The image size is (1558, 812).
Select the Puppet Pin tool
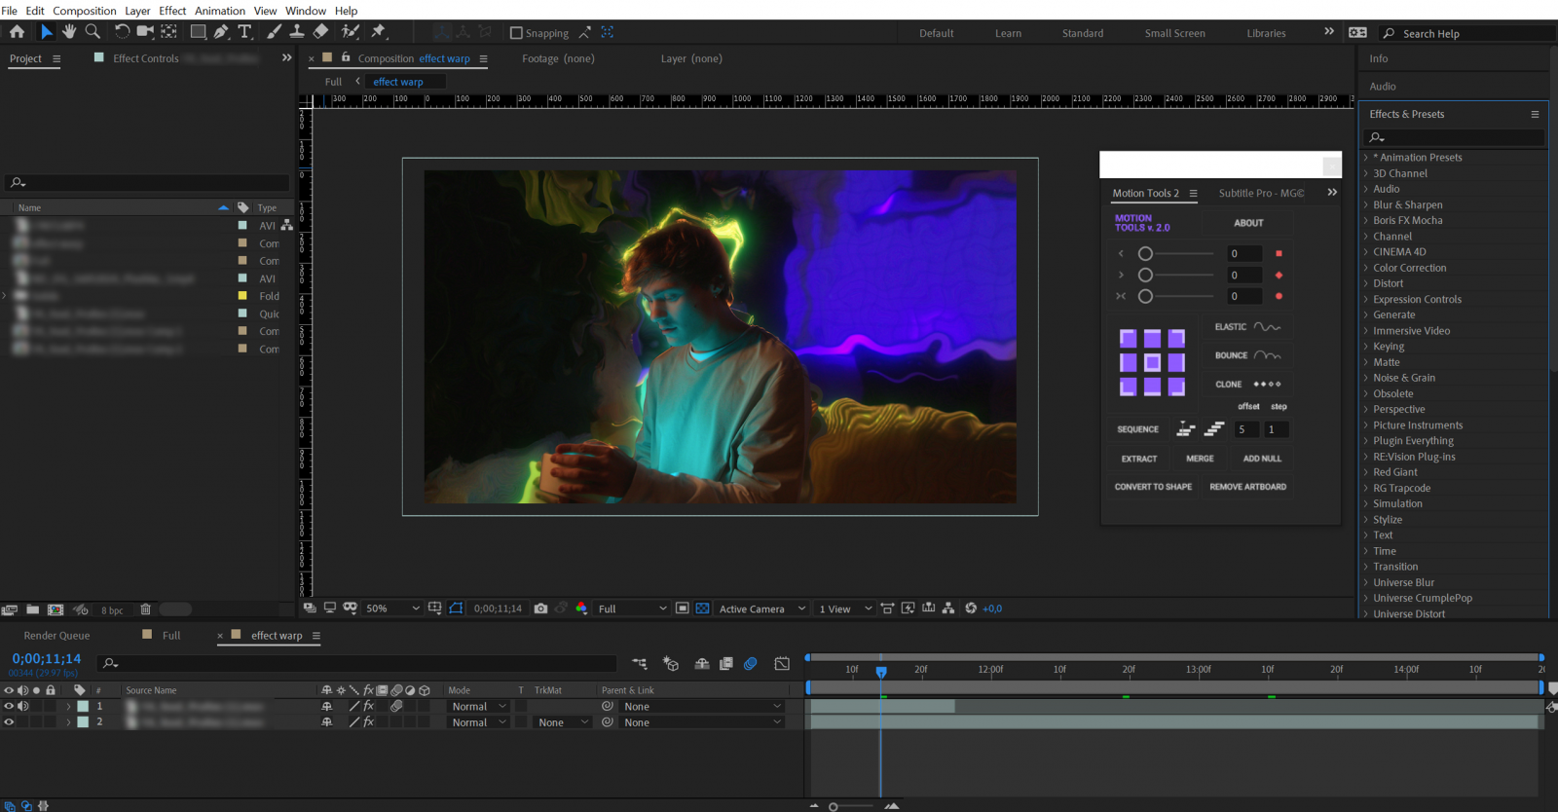pos(379,32)
